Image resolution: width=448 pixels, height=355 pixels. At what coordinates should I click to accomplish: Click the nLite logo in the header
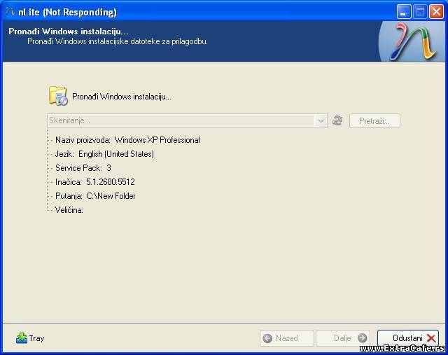point(414,42)
